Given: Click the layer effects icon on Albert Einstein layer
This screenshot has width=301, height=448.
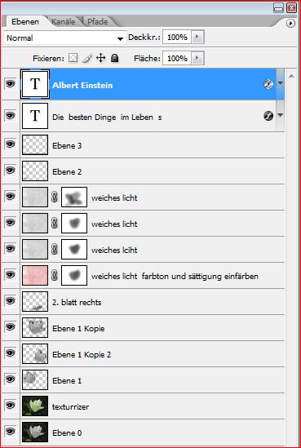Looking at the screenshot, I should (268, 84).
